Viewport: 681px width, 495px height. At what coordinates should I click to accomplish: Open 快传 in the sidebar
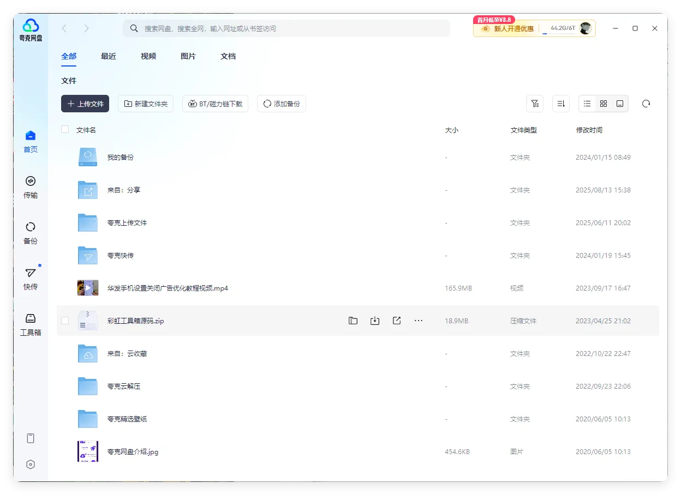31,280
